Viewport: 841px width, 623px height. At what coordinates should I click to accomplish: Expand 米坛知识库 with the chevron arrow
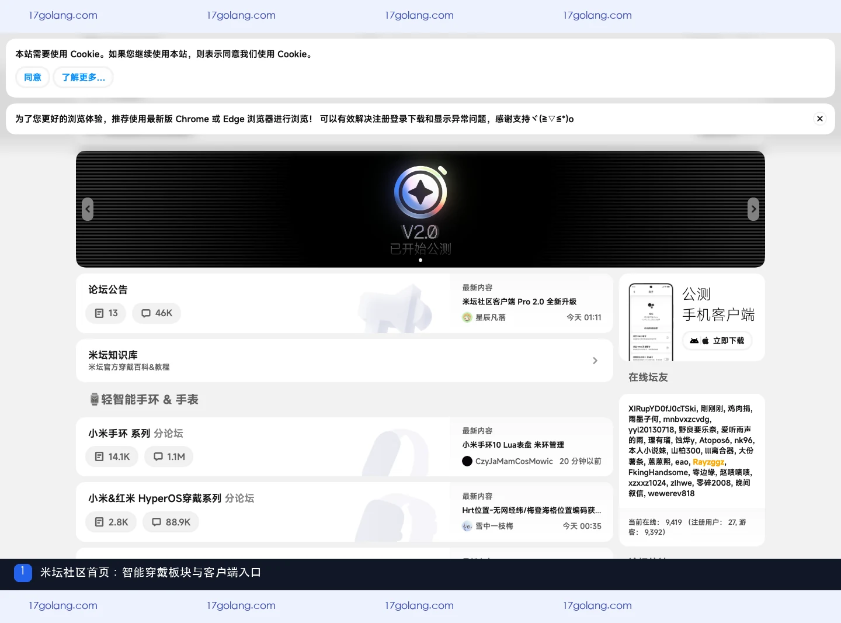pos(595,361)
